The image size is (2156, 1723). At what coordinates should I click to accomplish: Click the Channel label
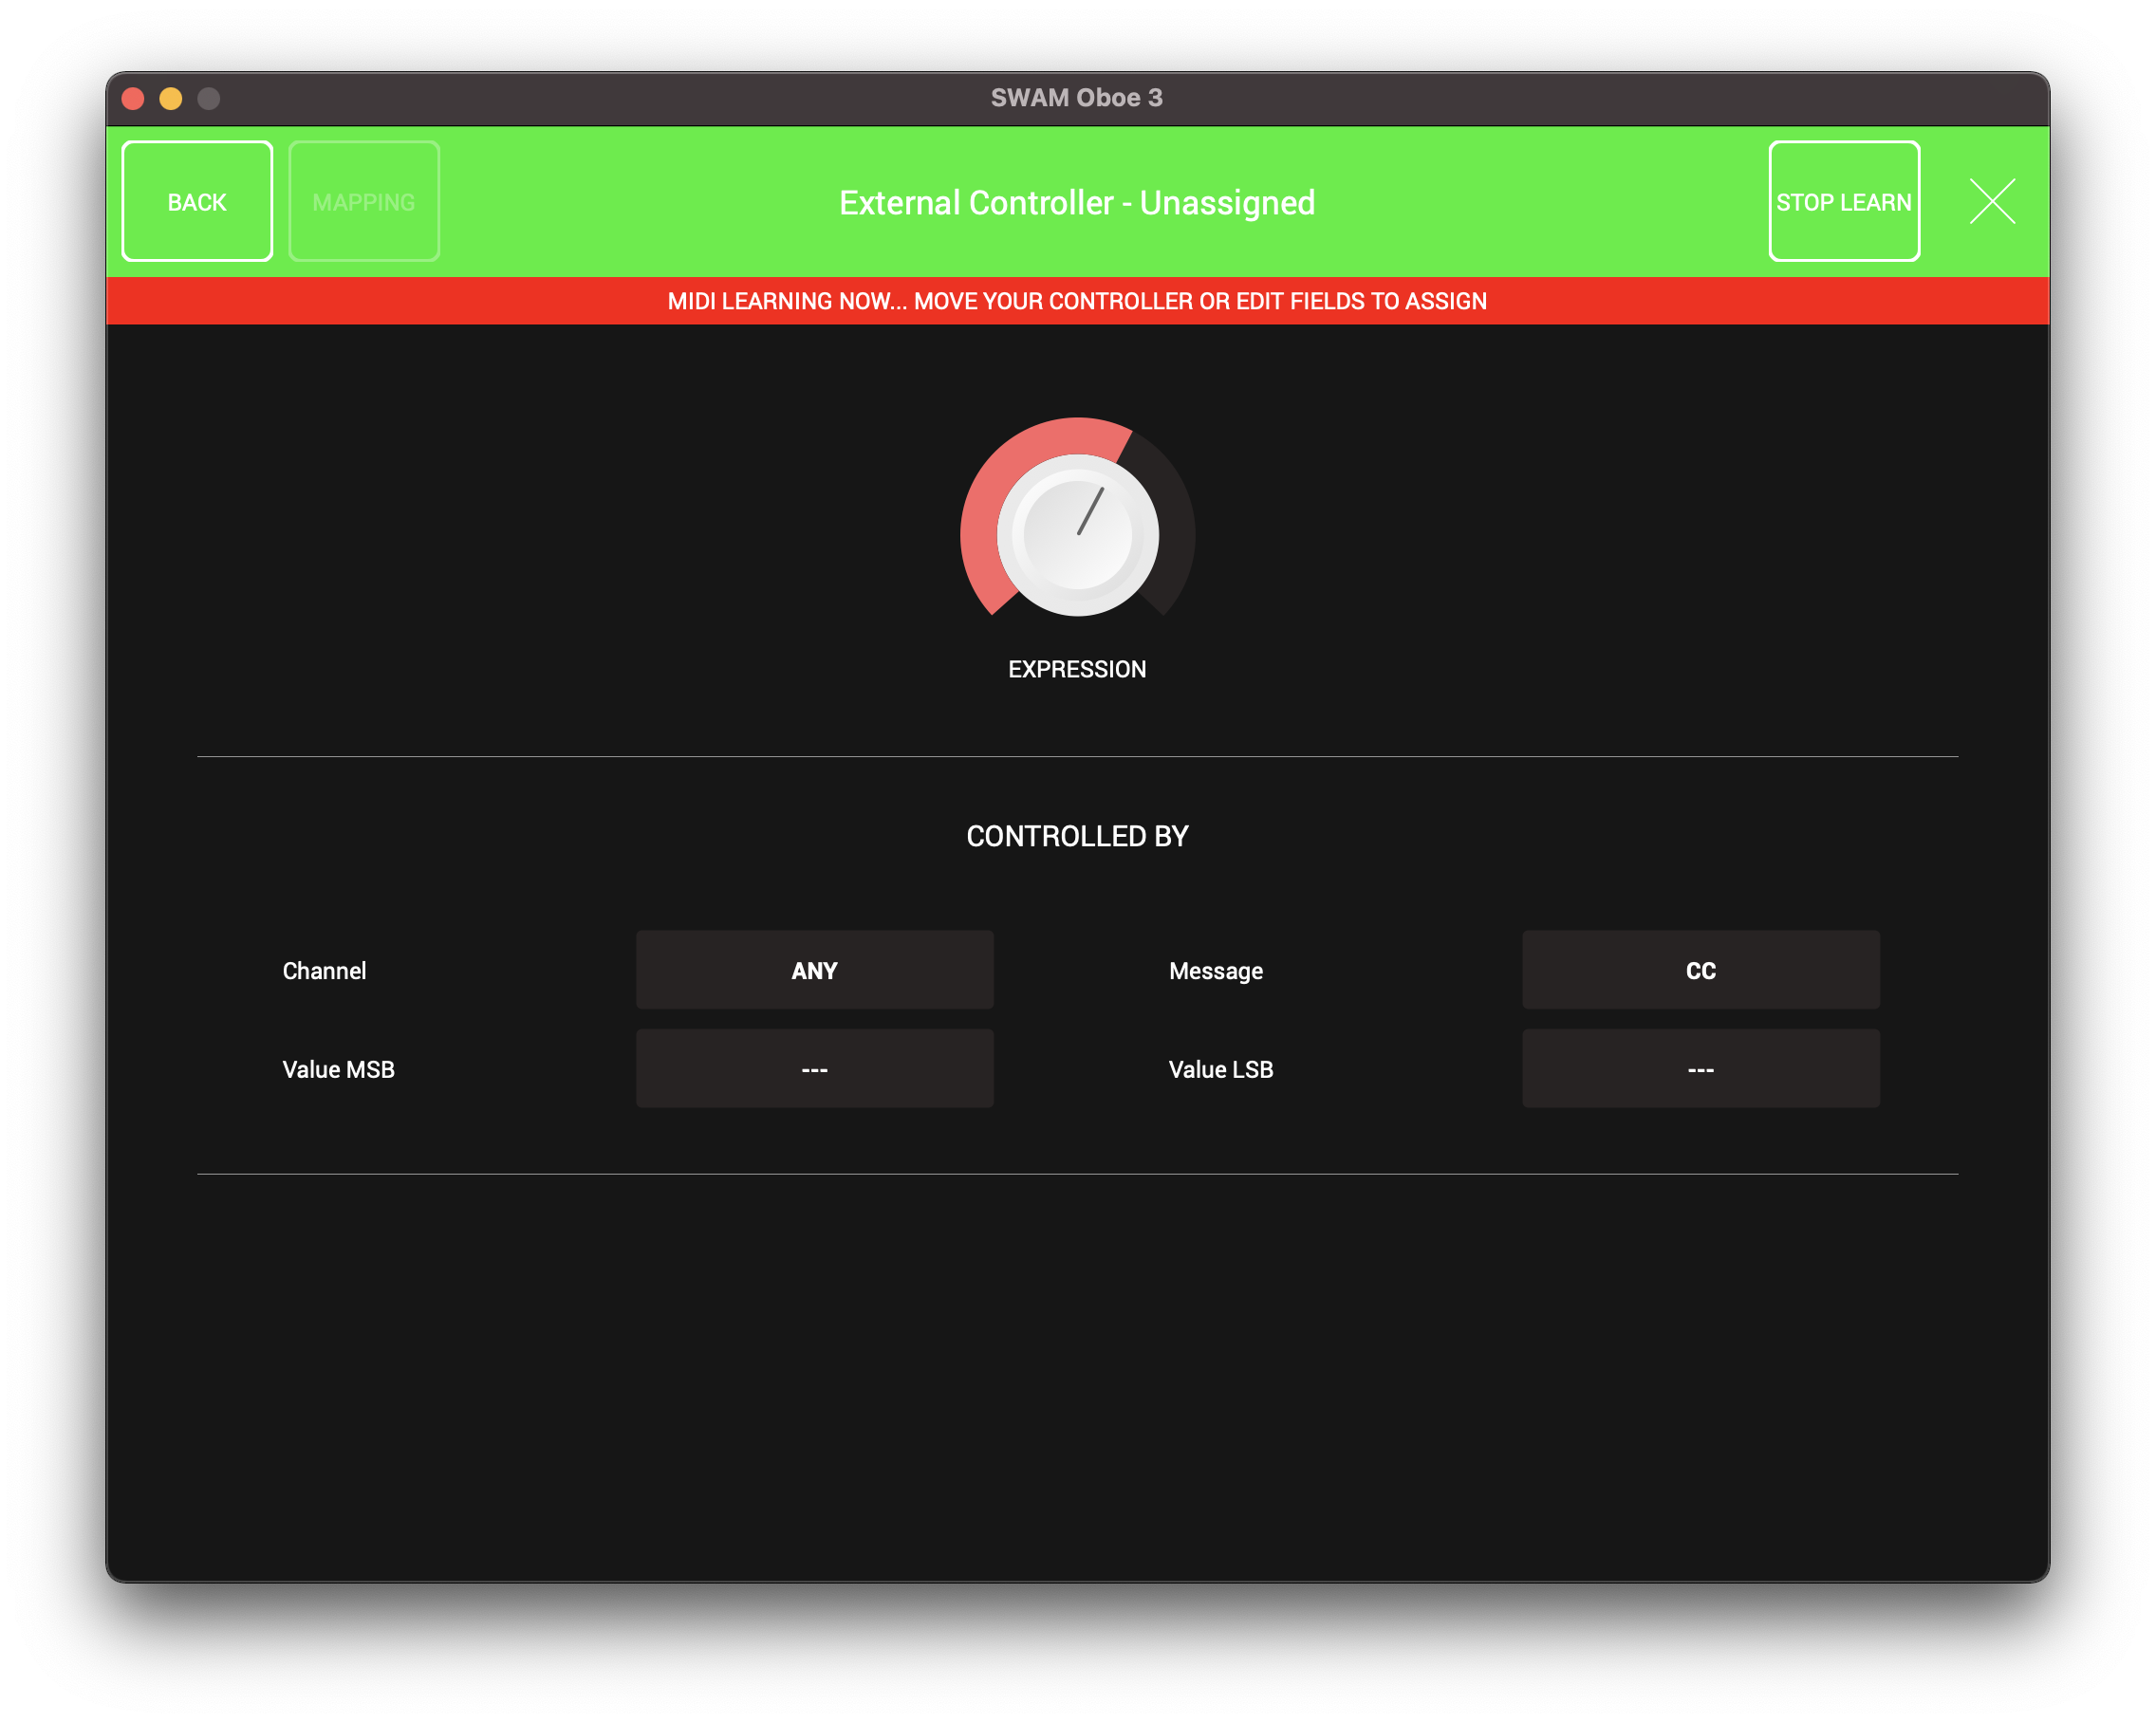tap(324, 970)
